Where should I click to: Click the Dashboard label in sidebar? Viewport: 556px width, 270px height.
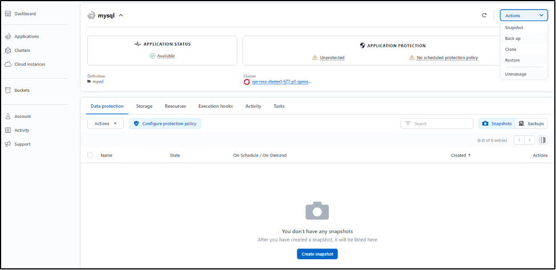click(x=25, y=14)
